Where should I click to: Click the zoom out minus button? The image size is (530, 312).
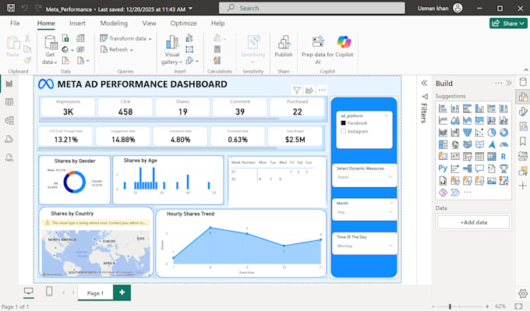(x=433, y=307)
